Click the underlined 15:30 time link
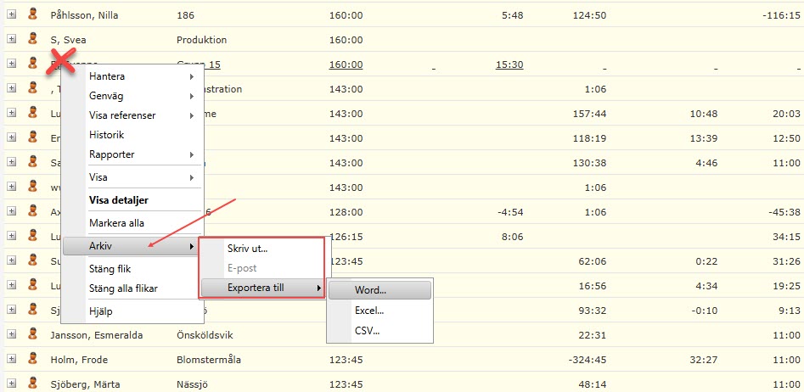This screenshot has width=804, height=392. pos(509,64)
